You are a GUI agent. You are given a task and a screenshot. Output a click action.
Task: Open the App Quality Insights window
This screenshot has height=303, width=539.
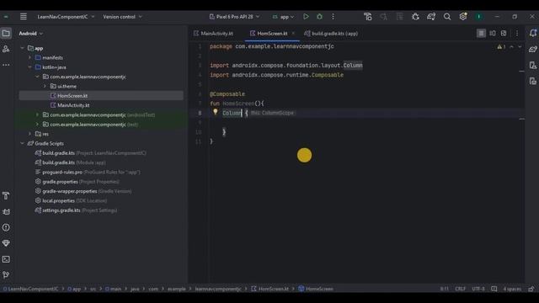(x=6, y=243)
